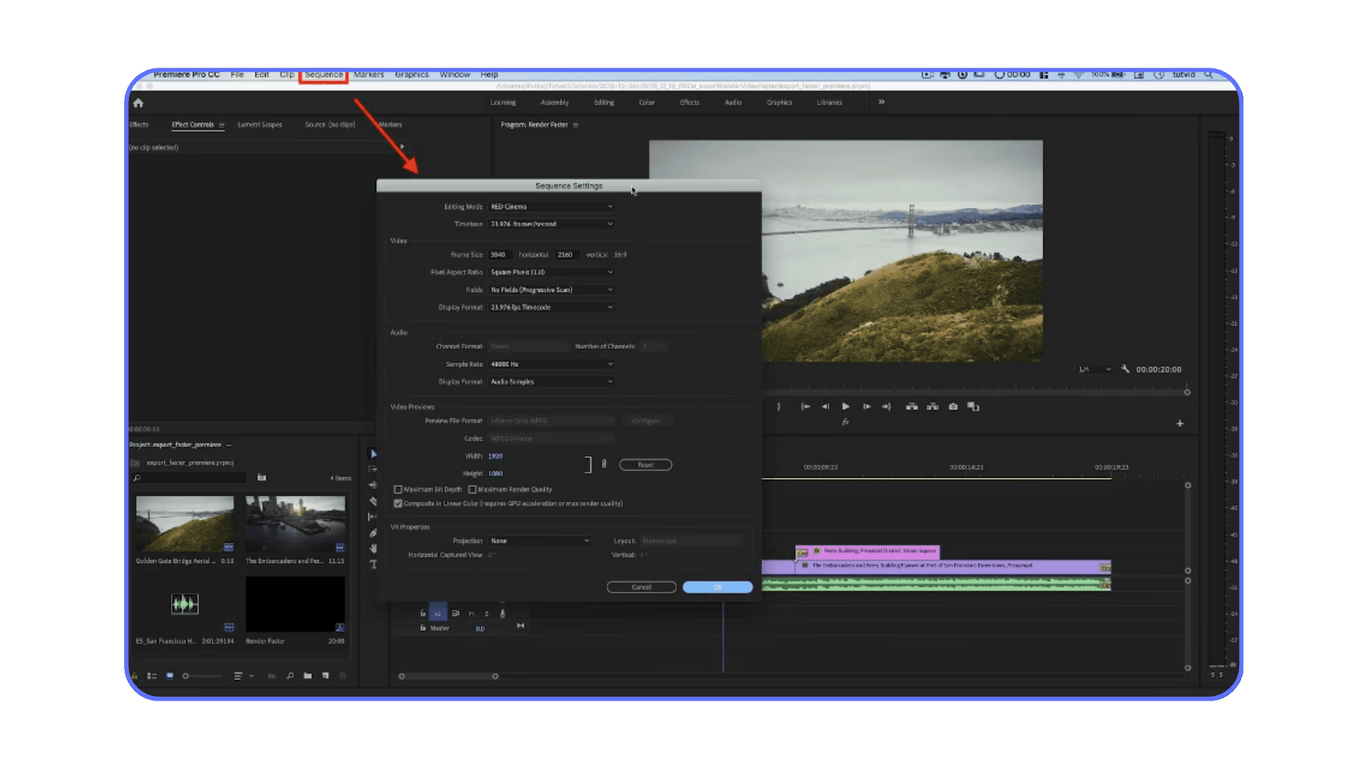Select the Pen tool
Image resolution: width=1368 pixels, height=769 pixels.
tap(373, 533)
